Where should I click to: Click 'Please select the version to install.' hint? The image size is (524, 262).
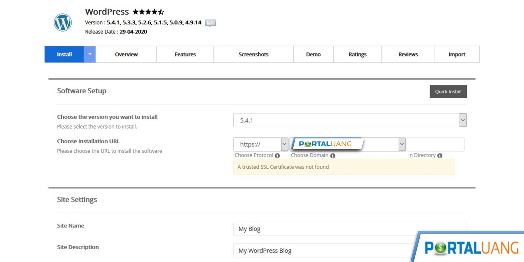click(97, 127)
